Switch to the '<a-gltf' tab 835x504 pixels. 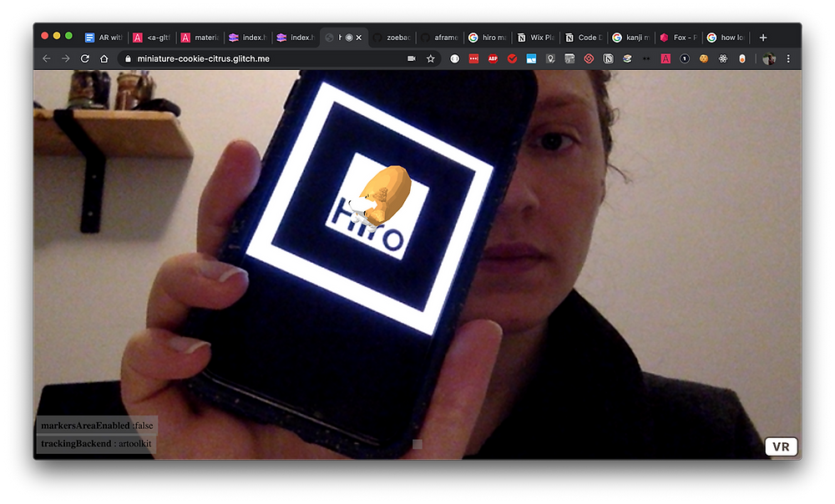point(152,38)
